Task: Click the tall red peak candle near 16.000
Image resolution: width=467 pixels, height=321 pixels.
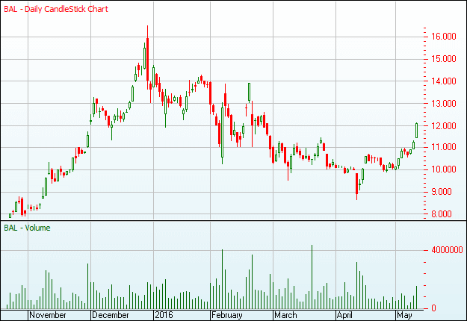Action: [147, 59]
